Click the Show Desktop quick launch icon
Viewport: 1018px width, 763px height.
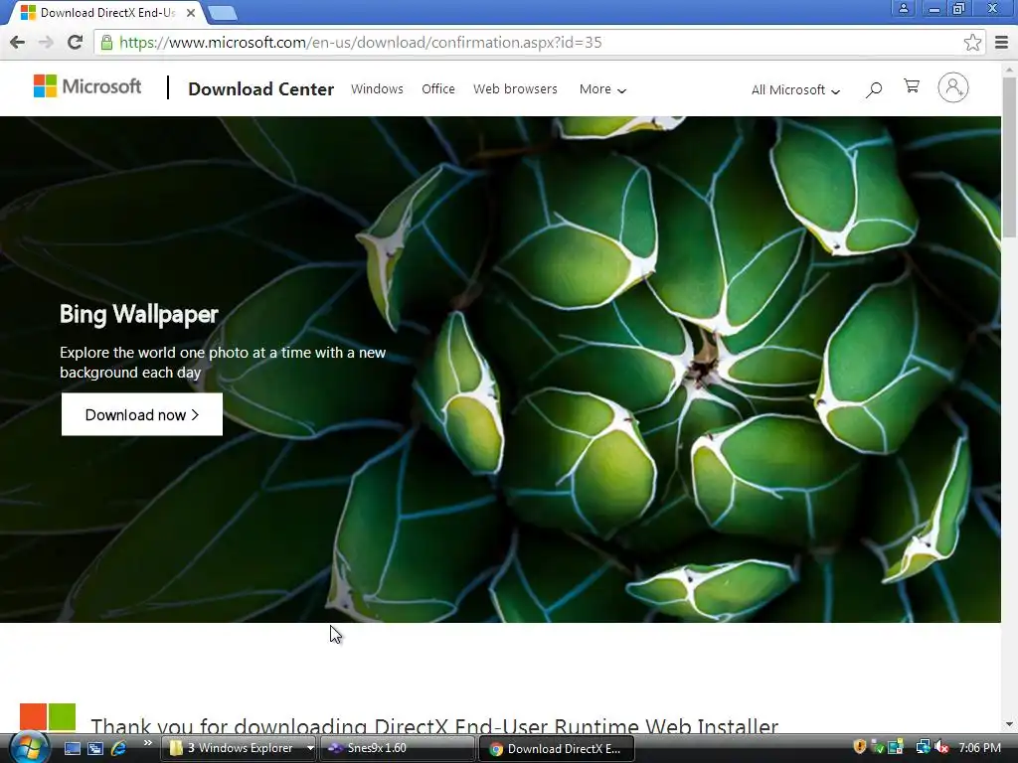pyautogui.click(x=72, y=748)
